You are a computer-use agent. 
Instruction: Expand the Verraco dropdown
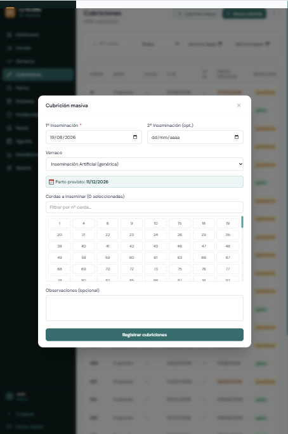[145, 164]
